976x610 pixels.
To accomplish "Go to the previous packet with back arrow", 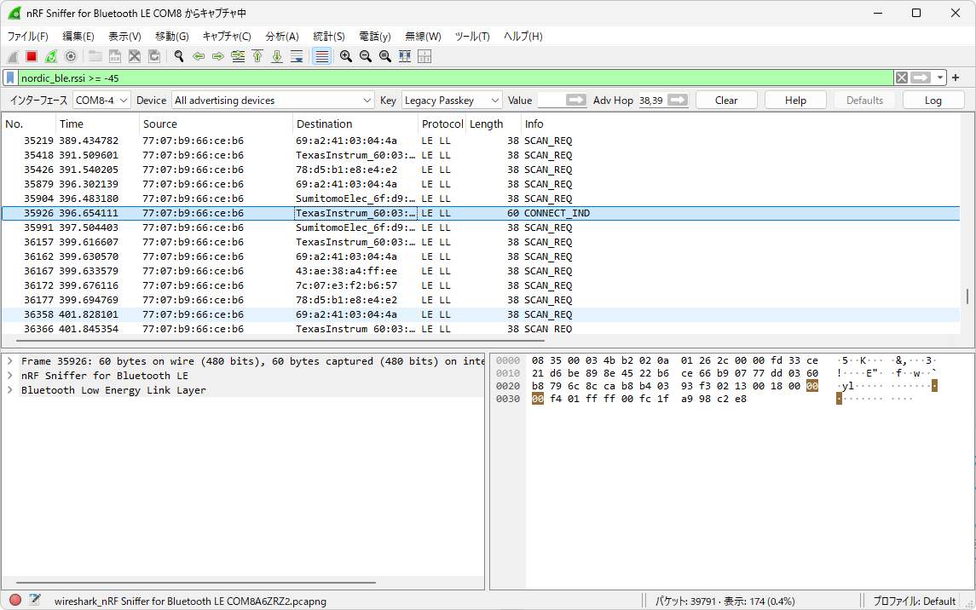I will point(199,56).
